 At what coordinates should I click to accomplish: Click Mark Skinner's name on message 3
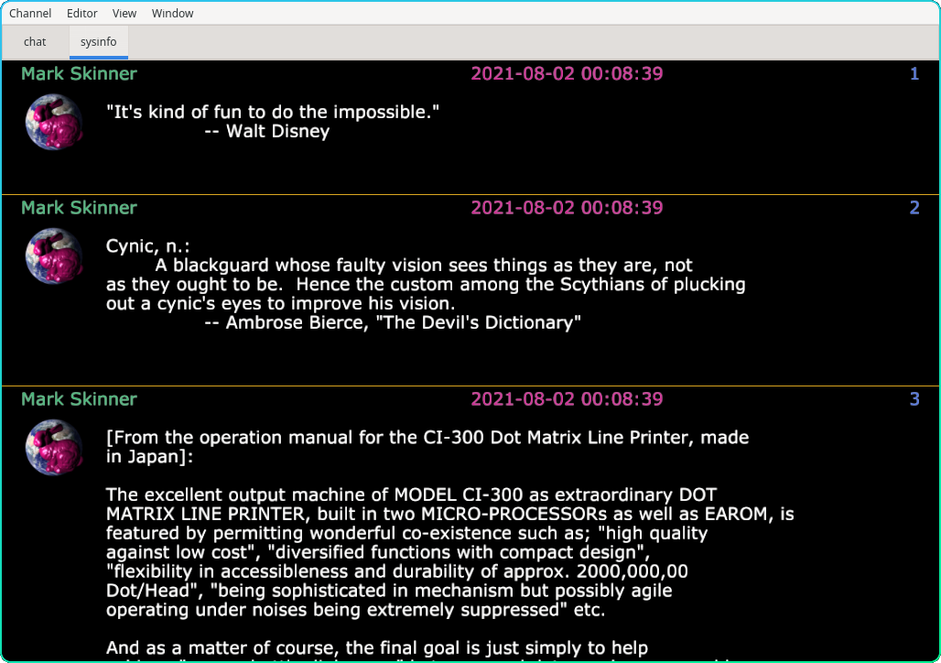(x=79, y=399)
